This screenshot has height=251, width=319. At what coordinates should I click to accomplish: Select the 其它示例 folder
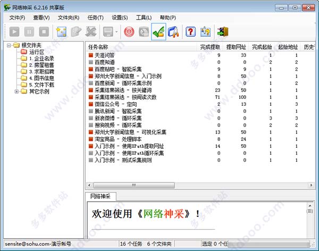39,91
